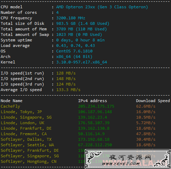Screen dimensions: 171x169
Task: Click the 'System uptime' label
Action: [x=16, y=40]
